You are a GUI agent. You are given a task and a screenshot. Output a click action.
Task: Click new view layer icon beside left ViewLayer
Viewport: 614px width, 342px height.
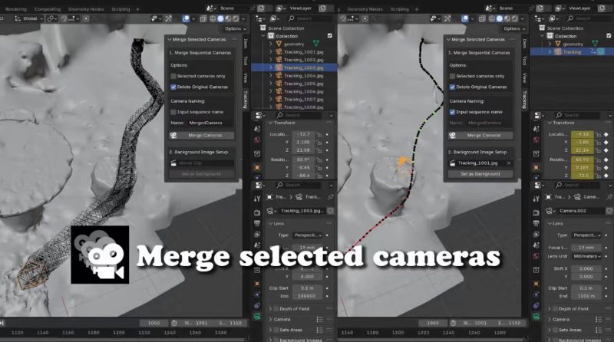pyautogui.click(x=322, y=8)
